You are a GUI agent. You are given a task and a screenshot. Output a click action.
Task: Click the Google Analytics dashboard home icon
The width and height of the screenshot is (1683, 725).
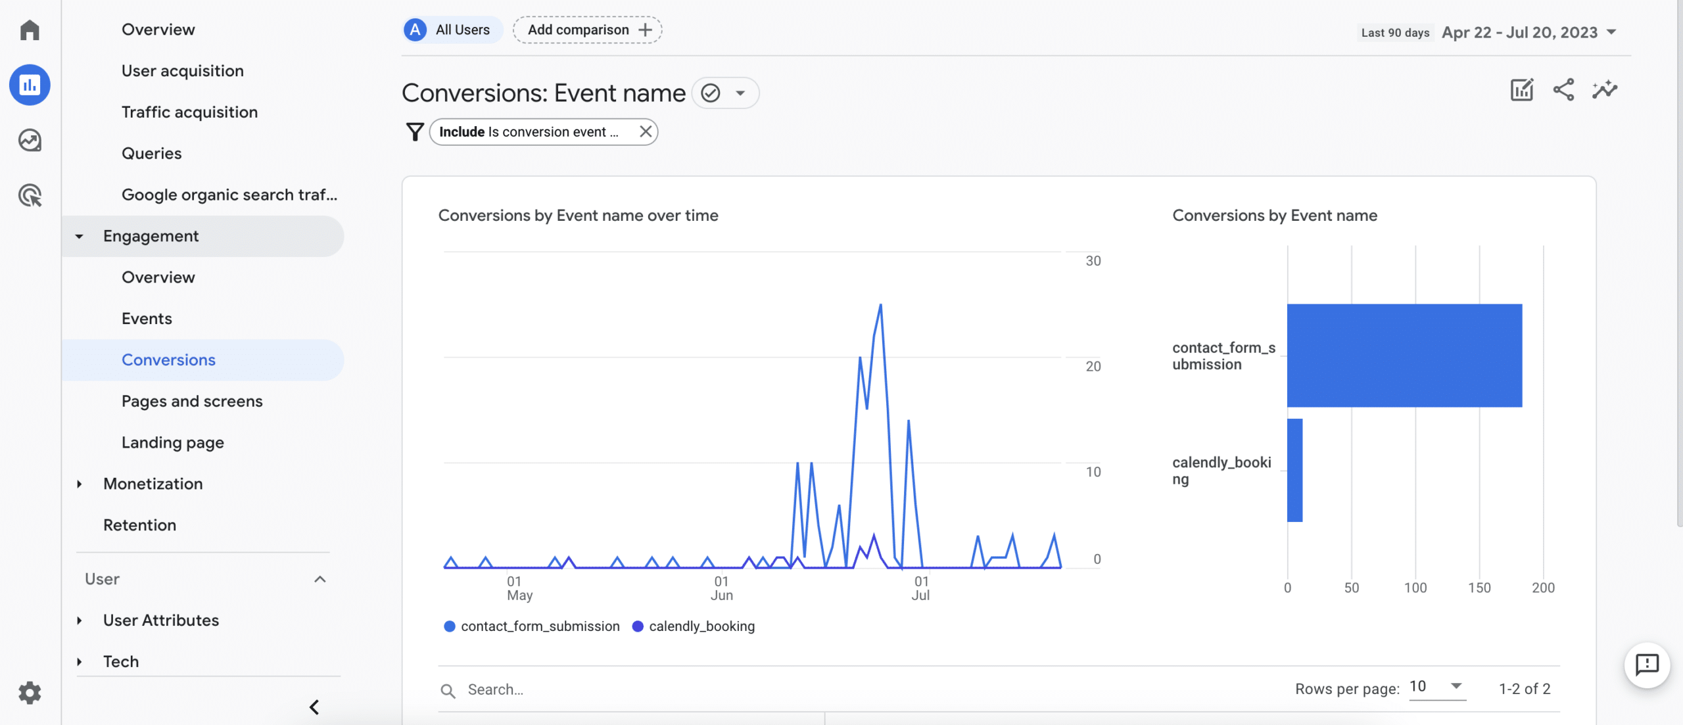click(x=29, y=30)
